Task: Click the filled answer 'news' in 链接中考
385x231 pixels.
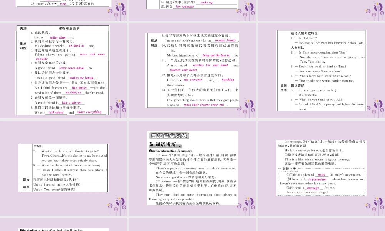Action: pyautogui.click(x=321, y=175)
